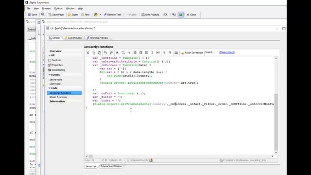Click Save Page in the main toolbar
Viewport: 311px width, 175px height.
pyautogui.click(x=56, y=15)
